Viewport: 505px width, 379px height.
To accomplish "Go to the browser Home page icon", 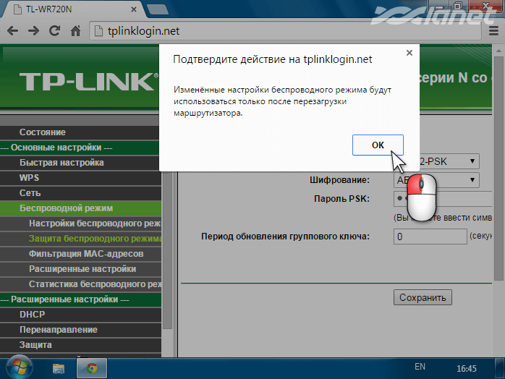I will [x=75, y=31].
